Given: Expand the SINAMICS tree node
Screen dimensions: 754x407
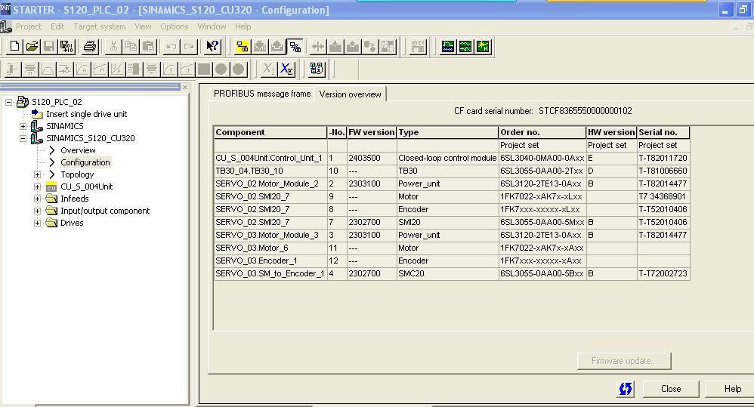Looking at the screenshot, I should tap(23, 126).
